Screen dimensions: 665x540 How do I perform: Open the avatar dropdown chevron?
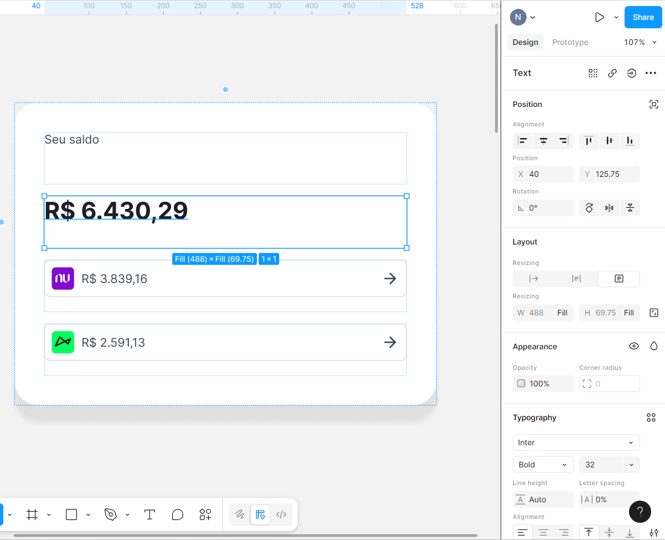click(533, 18)
